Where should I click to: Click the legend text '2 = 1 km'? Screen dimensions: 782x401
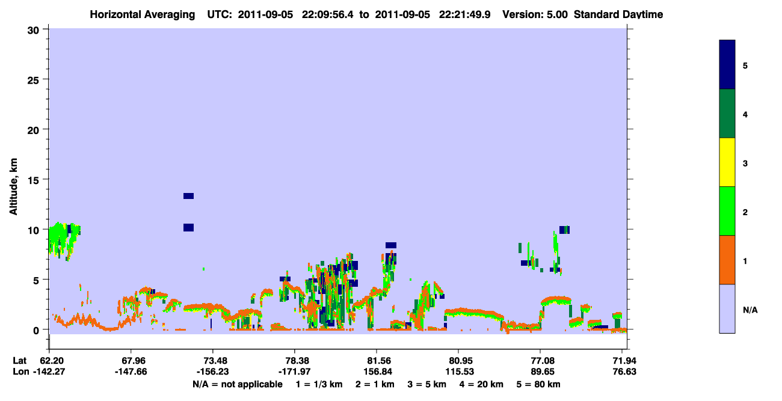tap(375, 384)
